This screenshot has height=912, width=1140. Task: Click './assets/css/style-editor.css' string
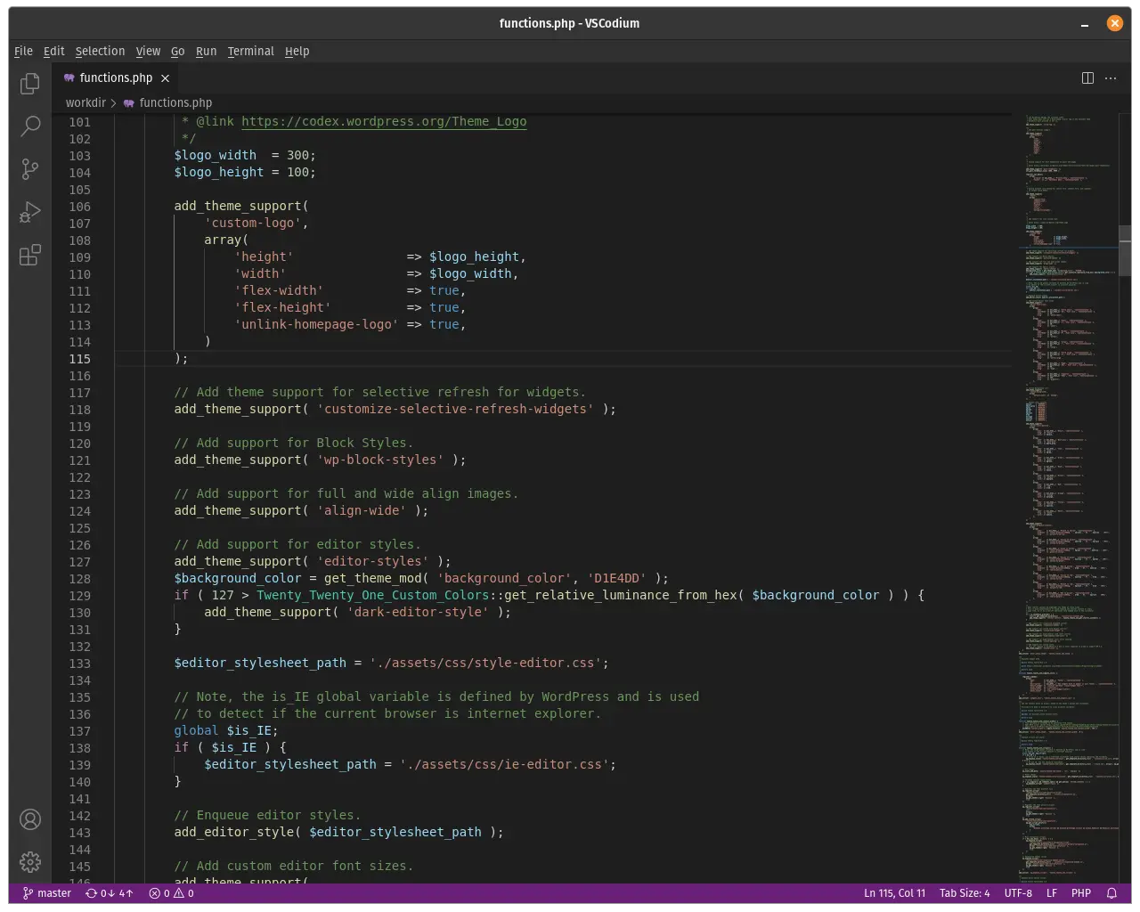point(485,664)
